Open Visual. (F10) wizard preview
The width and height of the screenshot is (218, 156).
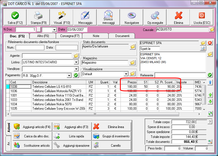point(62,18)
